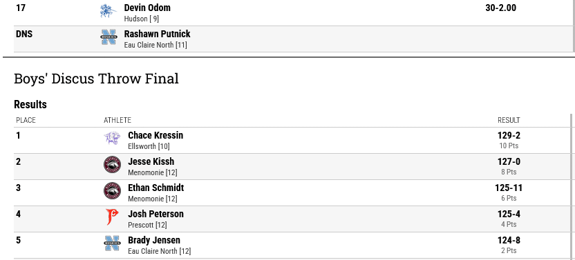Click Menomonie logo next to Ethan Schmidt
The width and height of the screenshot is (575, 260).
[x=112, y=191]
